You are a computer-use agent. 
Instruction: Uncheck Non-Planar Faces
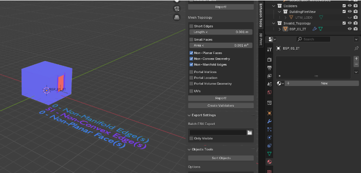point(191,53)
